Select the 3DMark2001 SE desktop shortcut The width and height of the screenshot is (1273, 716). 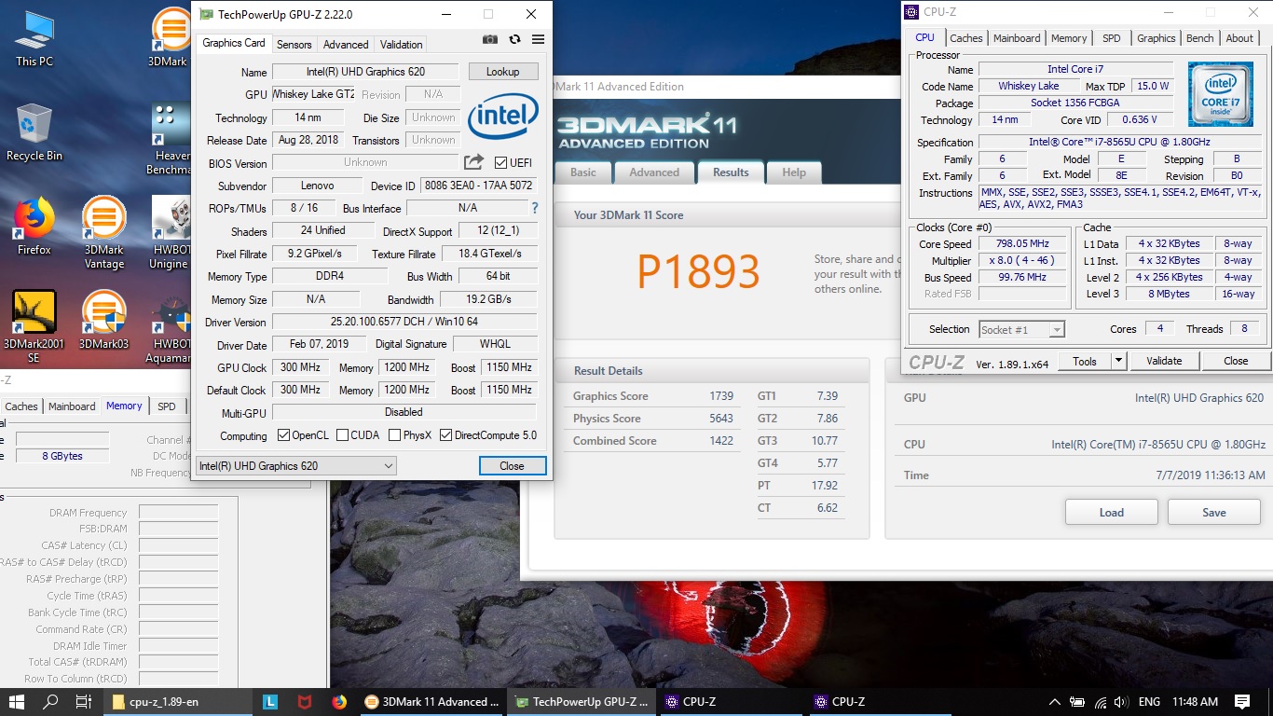[34, 327]
